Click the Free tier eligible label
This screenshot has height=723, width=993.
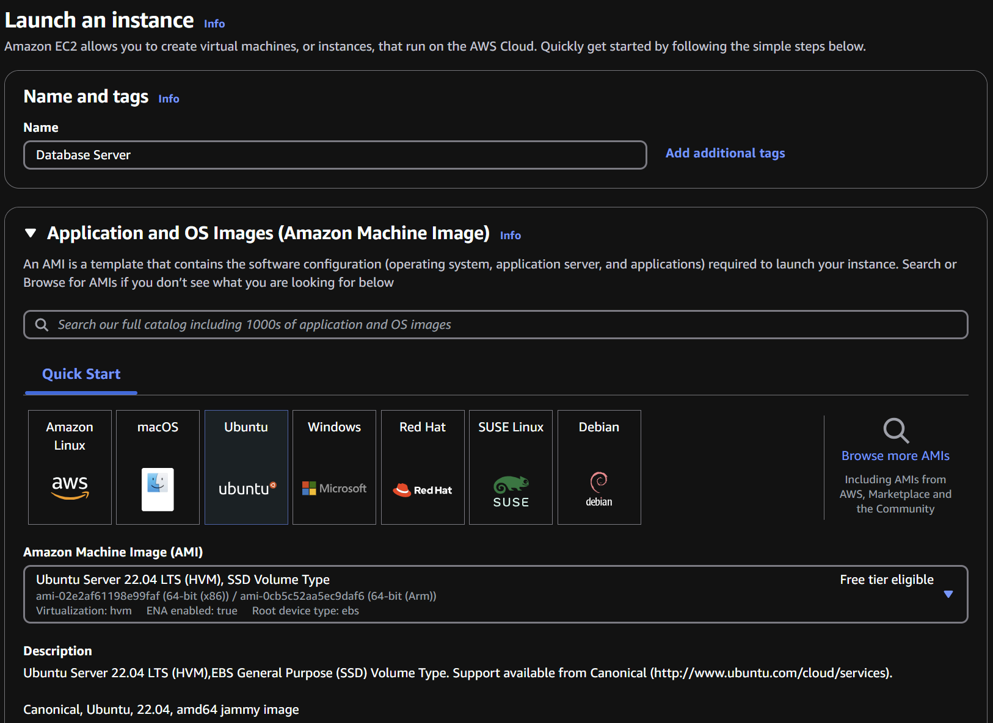887,580
